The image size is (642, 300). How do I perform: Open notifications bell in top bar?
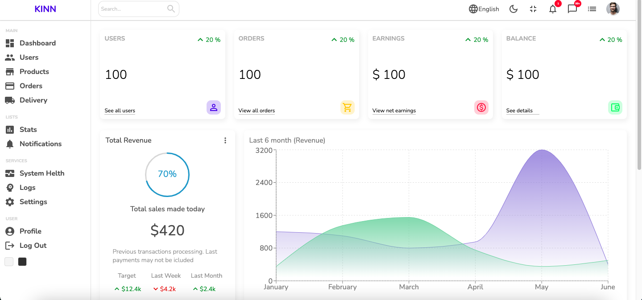click(553, 9)
